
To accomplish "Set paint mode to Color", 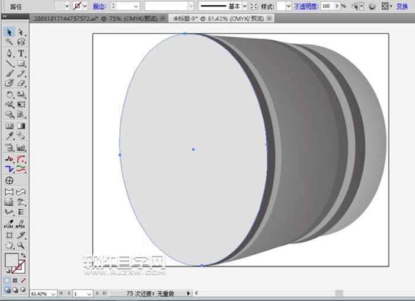I will [7, 280].
